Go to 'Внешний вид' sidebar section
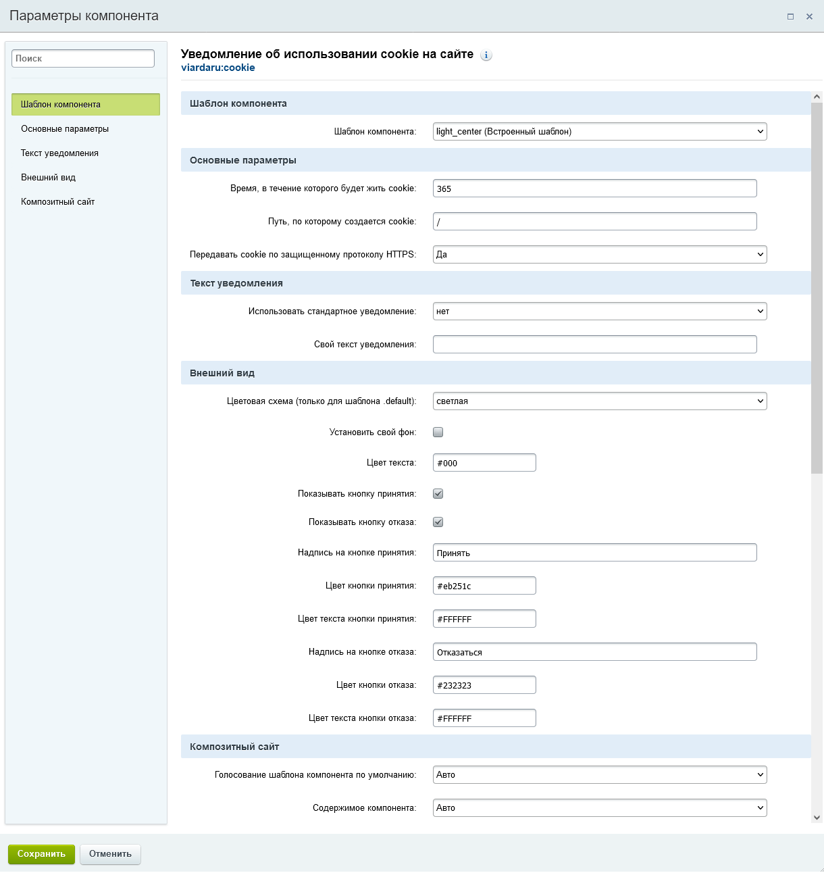This screenshot has height=873, width=824. (x=49, y=178)
